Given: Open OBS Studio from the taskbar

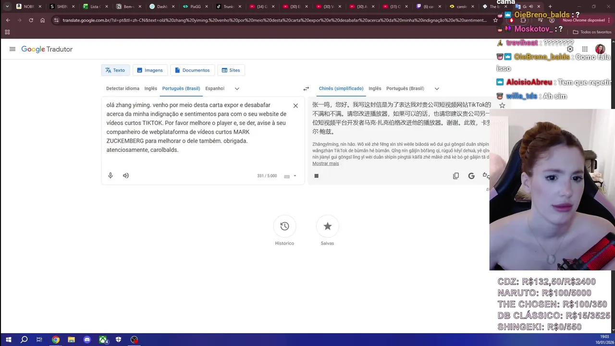Looking at the screenshot, I should point(134,340).
